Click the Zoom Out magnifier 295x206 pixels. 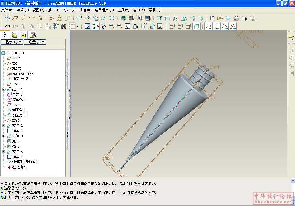(x=120, y=26)
